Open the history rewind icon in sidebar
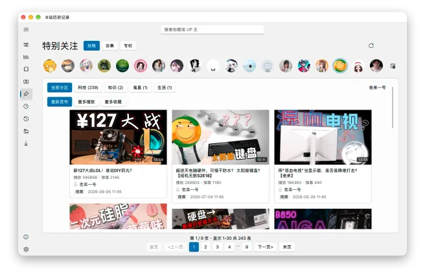 click(26, 119)
